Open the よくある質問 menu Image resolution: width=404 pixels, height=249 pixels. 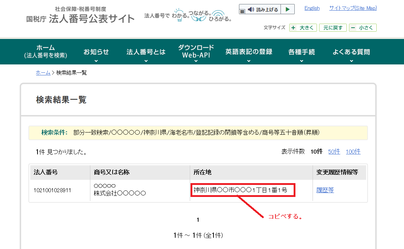pyautogui.click(x=350, y=52)
